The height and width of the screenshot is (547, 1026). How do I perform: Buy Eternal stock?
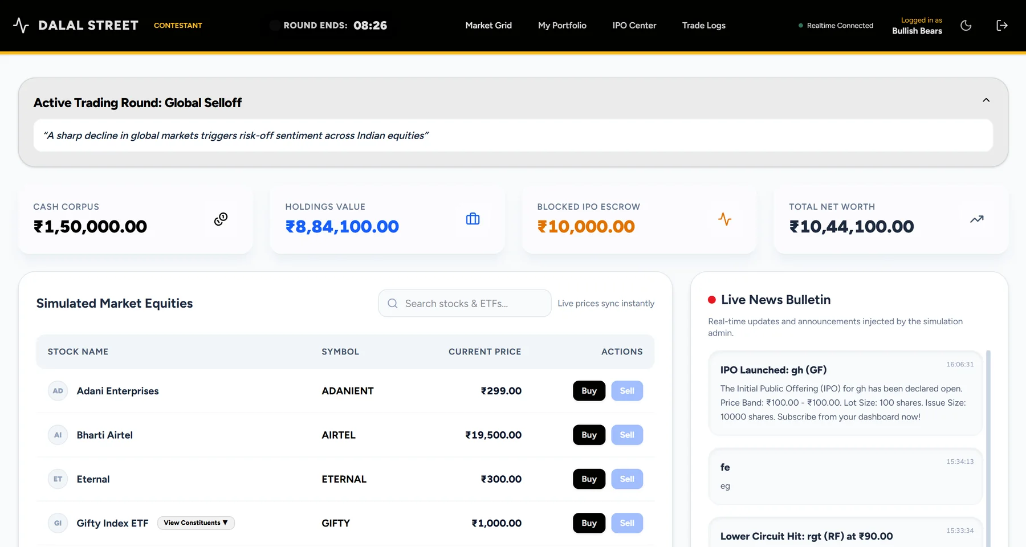coord(589,479)
